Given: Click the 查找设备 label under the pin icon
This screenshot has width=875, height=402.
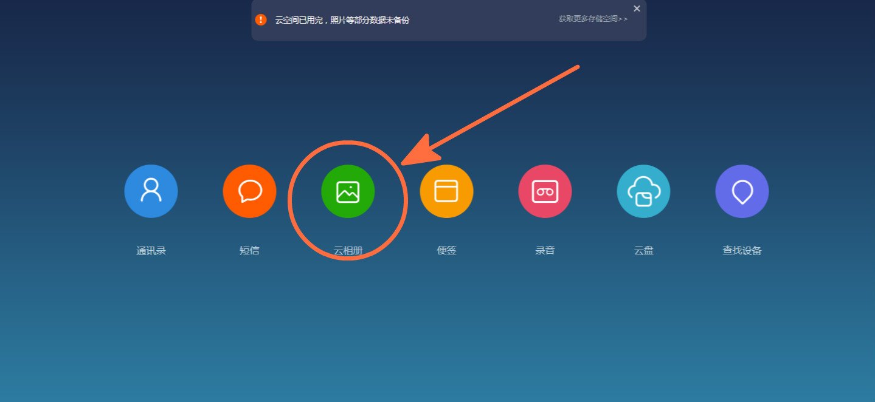Looking at the screenshot, I should tap(742, 250).
